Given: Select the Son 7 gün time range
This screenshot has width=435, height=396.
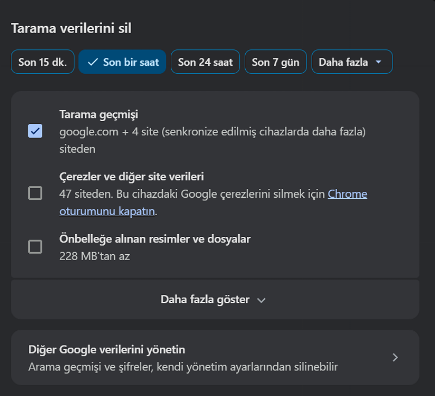Looking at the screenshot, I should [x=275, y=61].
